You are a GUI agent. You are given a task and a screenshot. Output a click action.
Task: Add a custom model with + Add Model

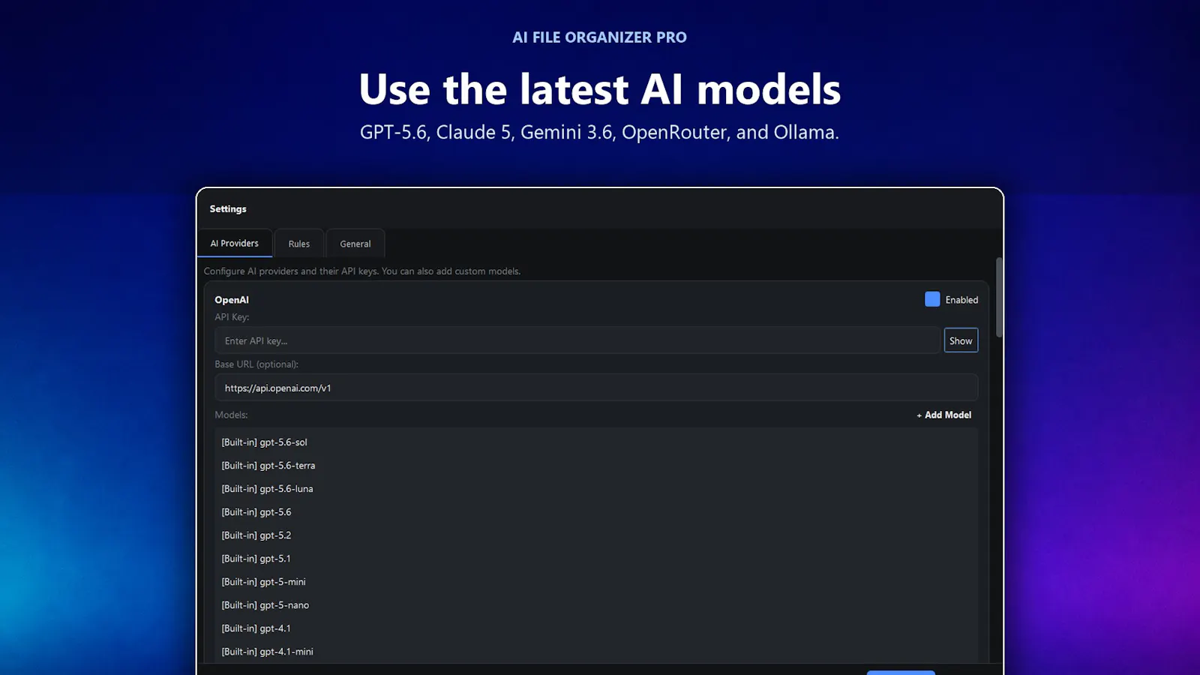(x=944, y=415)
